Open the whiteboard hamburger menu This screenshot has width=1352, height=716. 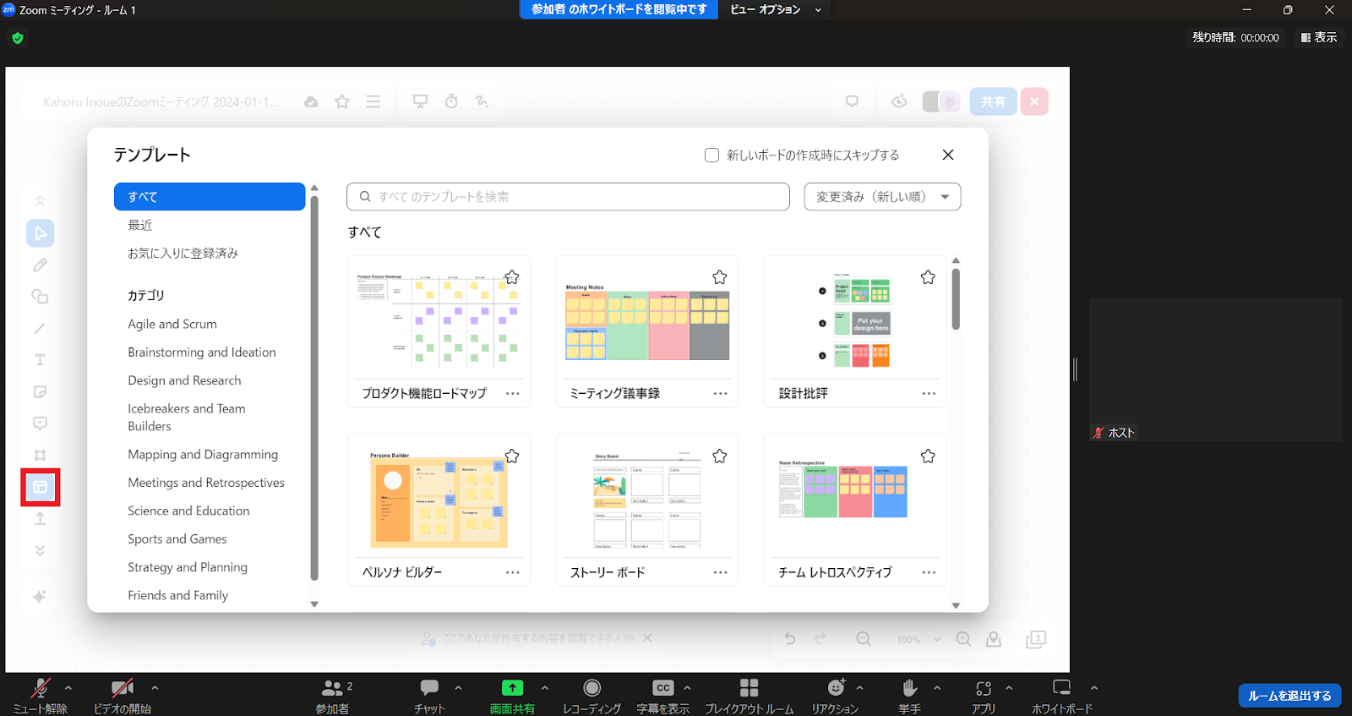pyautogui.click(x=373, y=101)
